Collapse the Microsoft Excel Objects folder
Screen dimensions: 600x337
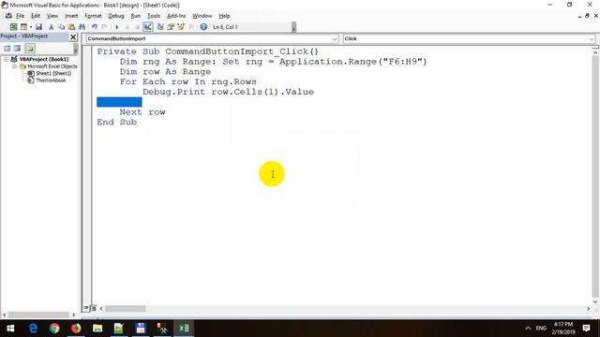14,66
